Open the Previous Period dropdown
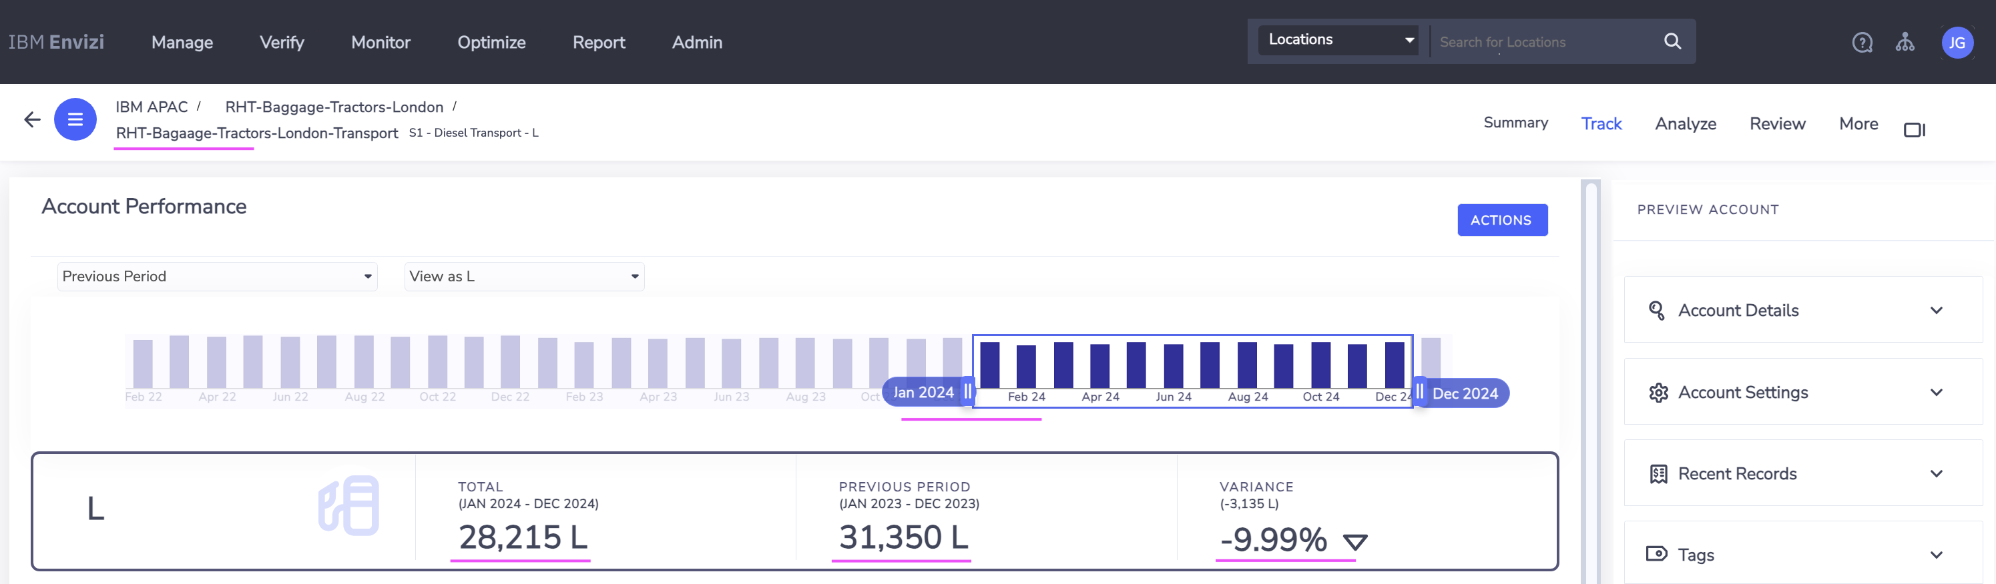 217,277
